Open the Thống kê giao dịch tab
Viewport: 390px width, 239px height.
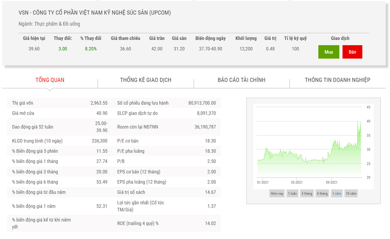coord(146,80)
